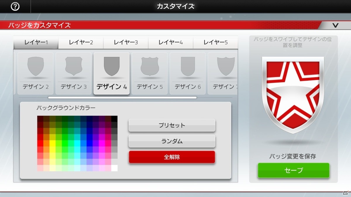Choose the bright cyan swatch
This screenshot has width=351, height=197.
[77, 144]
